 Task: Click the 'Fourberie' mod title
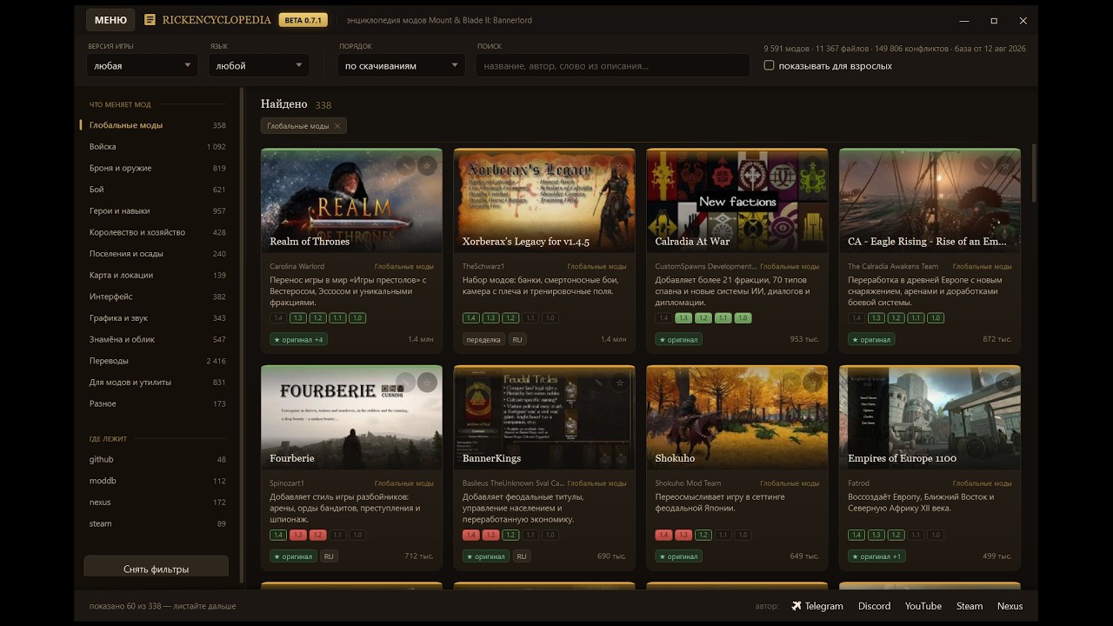(x=292, y=458)
